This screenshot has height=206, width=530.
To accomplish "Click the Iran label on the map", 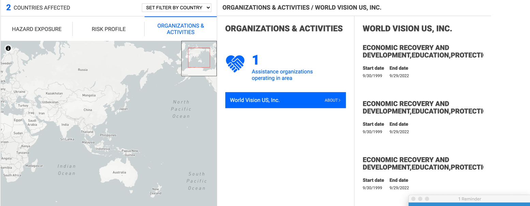I will [x=42, y=113].
